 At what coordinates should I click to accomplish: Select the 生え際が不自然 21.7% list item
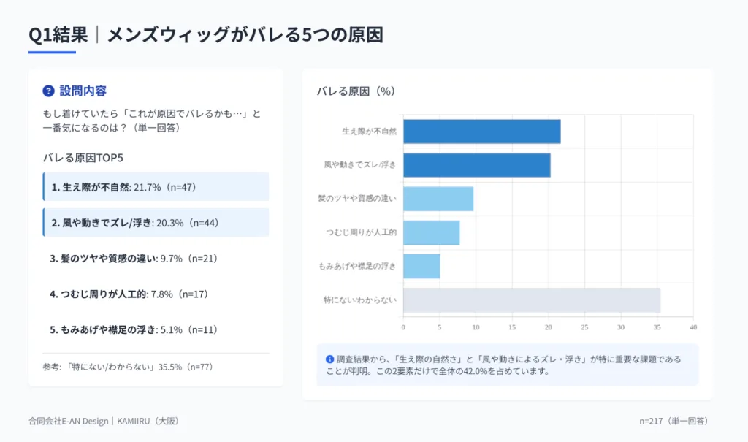(x=156, y=187)
